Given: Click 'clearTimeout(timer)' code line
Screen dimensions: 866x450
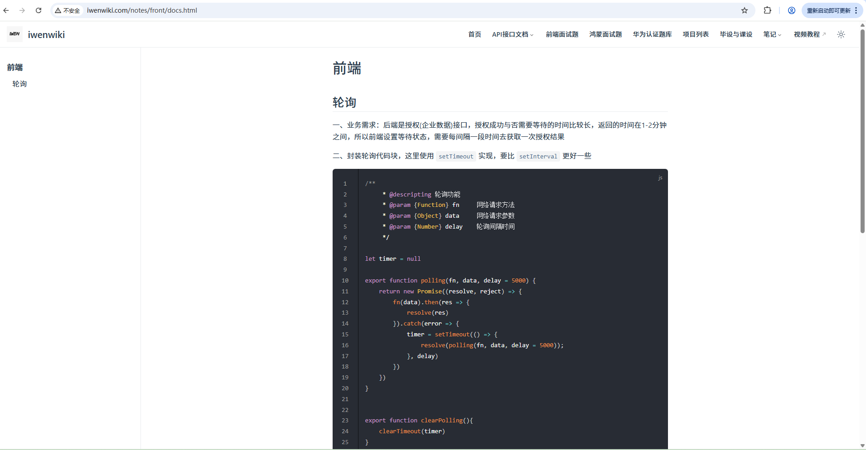Looking at the screenshot, I should pos(412,431).
